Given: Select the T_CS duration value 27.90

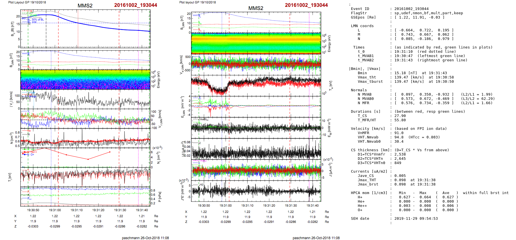Looking at the screenshot, I should click(x=400, y=116).
